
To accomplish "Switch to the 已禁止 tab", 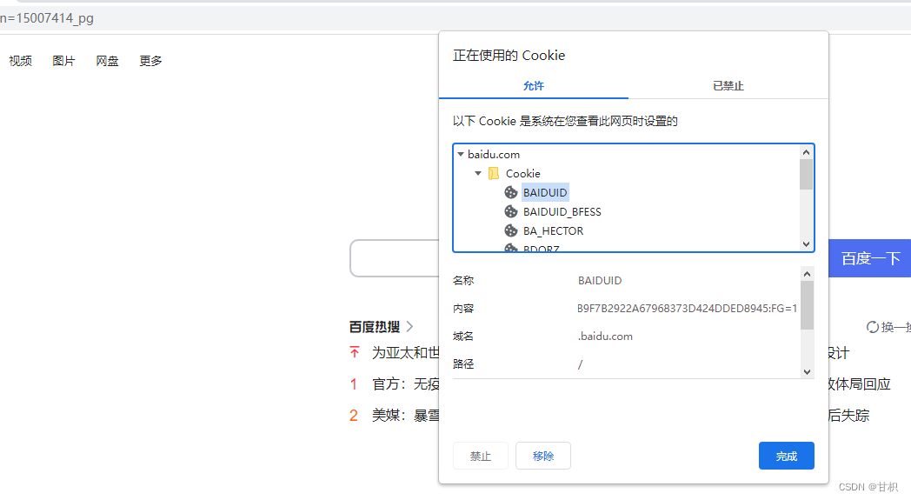I will tap(728, 86).
